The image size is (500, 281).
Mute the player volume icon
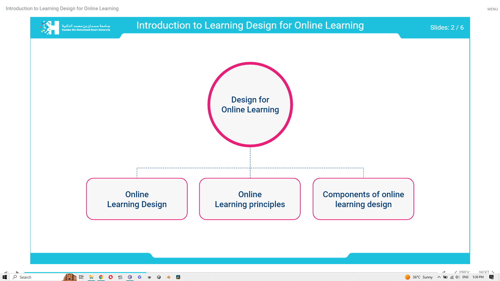(6, 272)
